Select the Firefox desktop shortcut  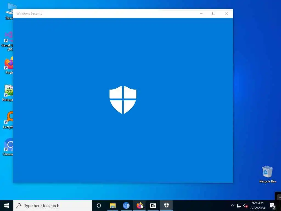pos(9,65)
